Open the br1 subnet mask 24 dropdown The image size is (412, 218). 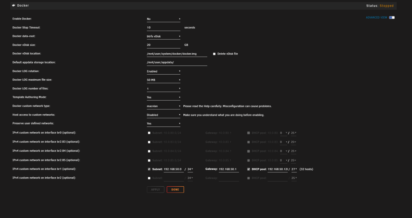coord(190,169)
